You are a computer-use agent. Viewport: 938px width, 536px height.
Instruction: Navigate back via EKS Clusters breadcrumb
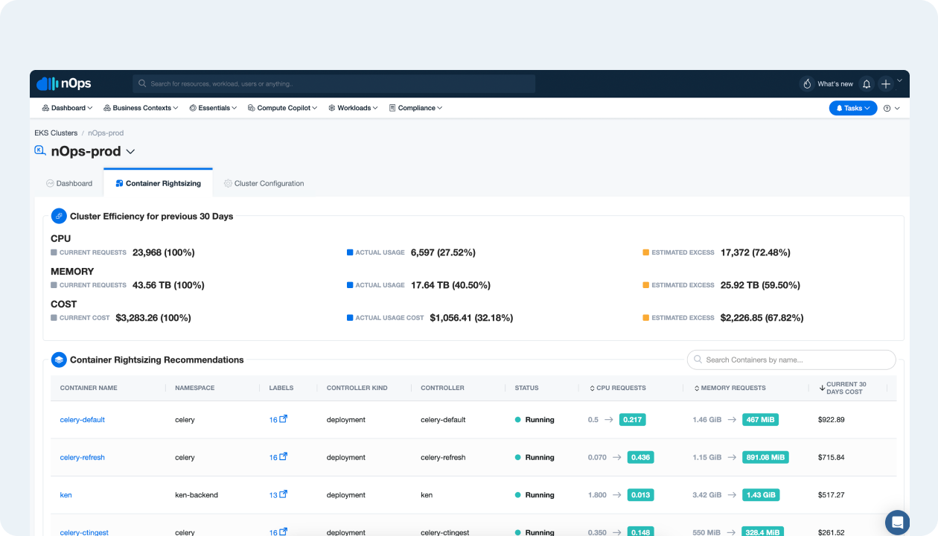click(55, 133)
